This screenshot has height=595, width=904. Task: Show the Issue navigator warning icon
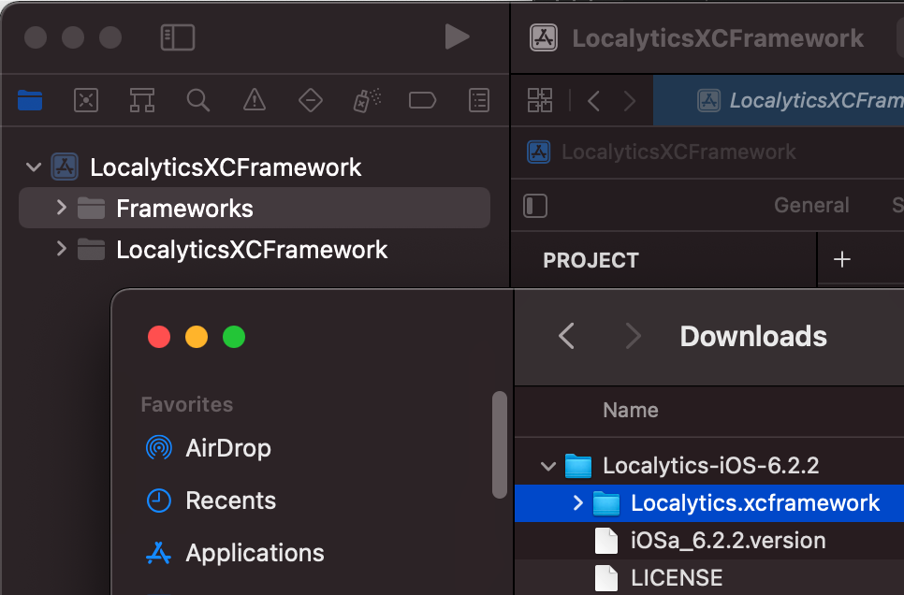click(254, 100)
